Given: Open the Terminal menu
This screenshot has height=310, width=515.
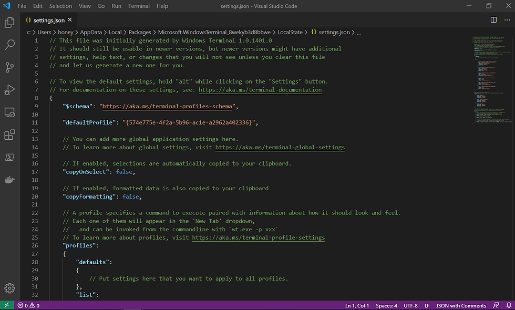Looking at the screenshot, I should coord(139,6).
